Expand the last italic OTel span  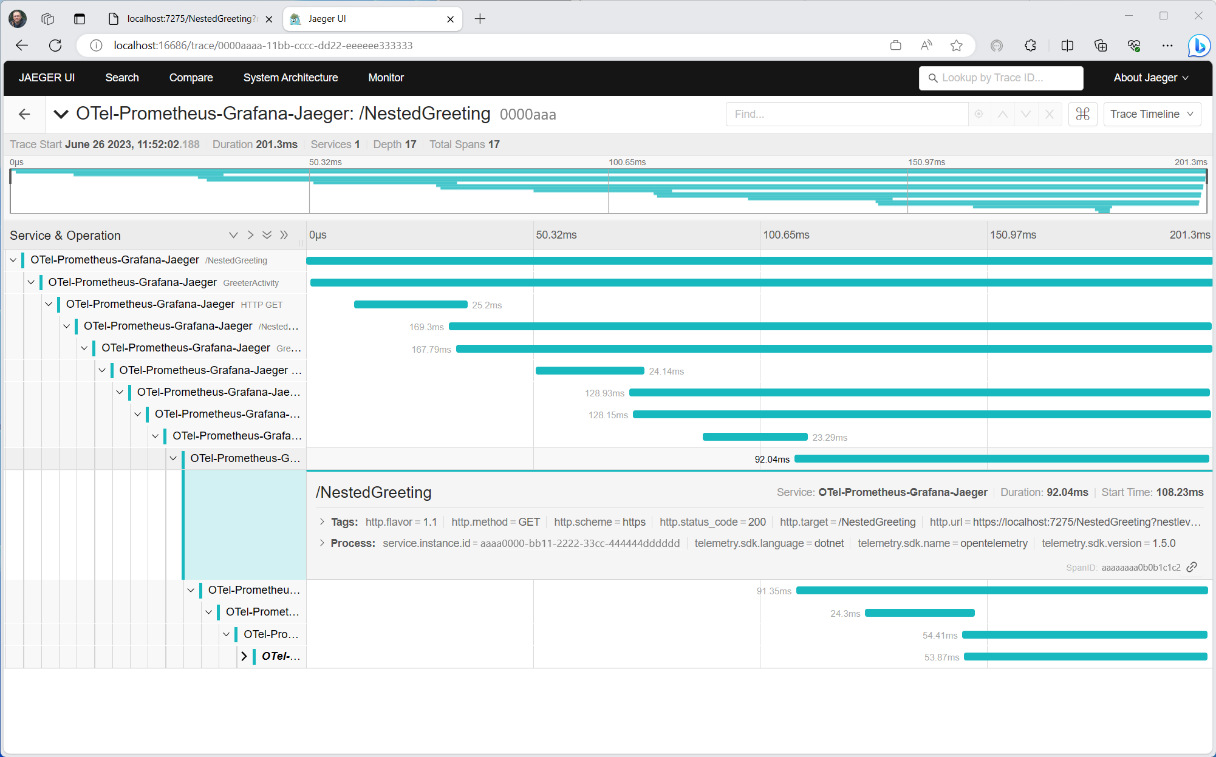click(x=244, y=656)
